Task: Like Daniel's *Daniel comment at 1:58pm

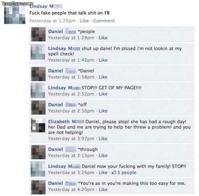Action: click(x=103, y=77)
